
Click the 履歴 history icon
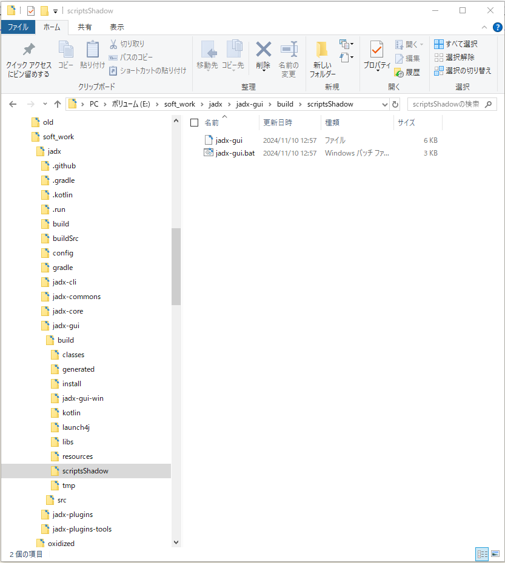[400, 73]
